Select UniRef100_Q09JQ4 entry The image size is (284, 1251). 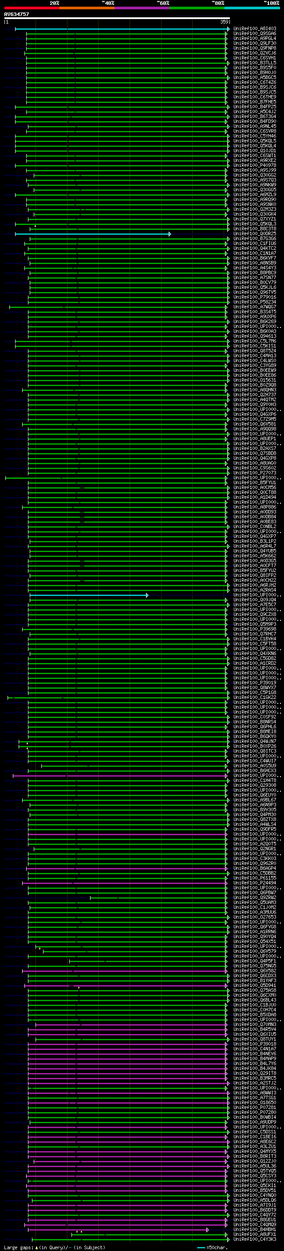click(x=255, y=600)
